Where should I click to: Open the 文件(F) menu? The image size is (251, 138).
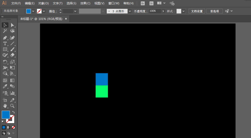pyautogui.click(x=16, y=3)
